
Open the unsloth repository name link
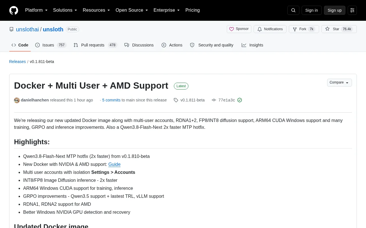pos(53,29)
